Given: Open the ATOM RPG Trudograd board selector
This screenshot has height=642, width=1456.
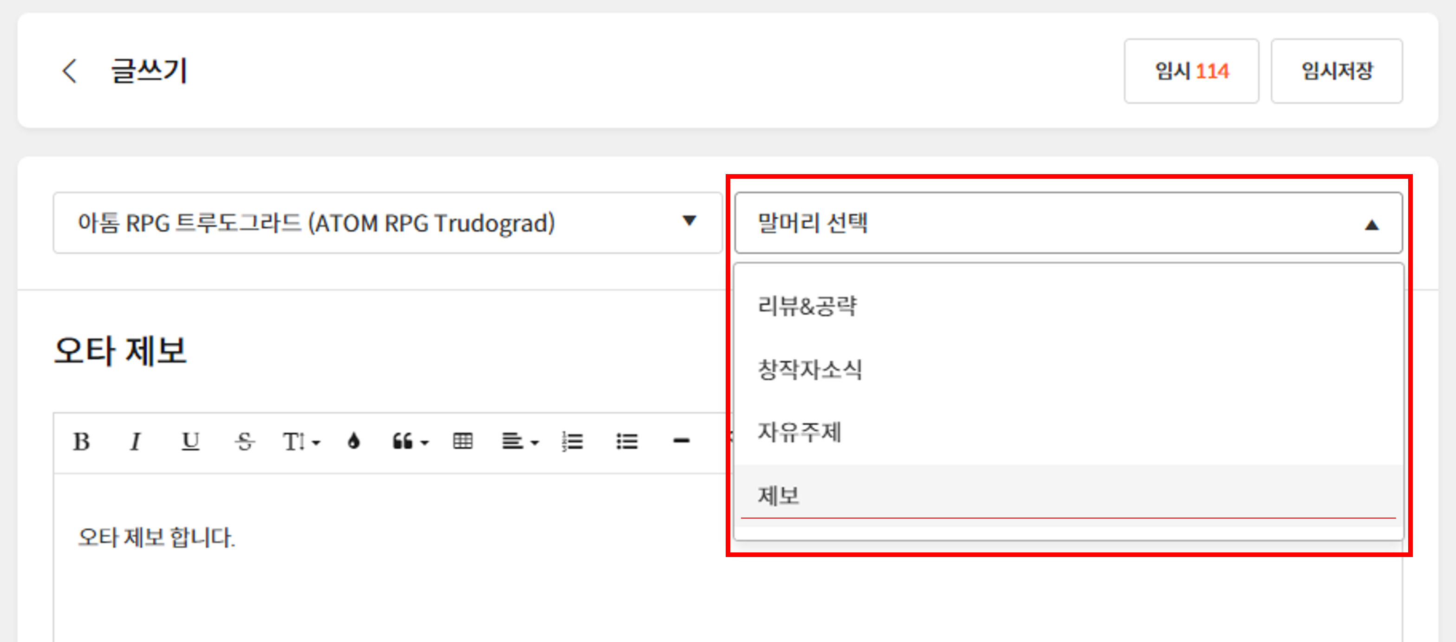Looking at the screenshot, I should pyautogui.click(x=387, y=223).
